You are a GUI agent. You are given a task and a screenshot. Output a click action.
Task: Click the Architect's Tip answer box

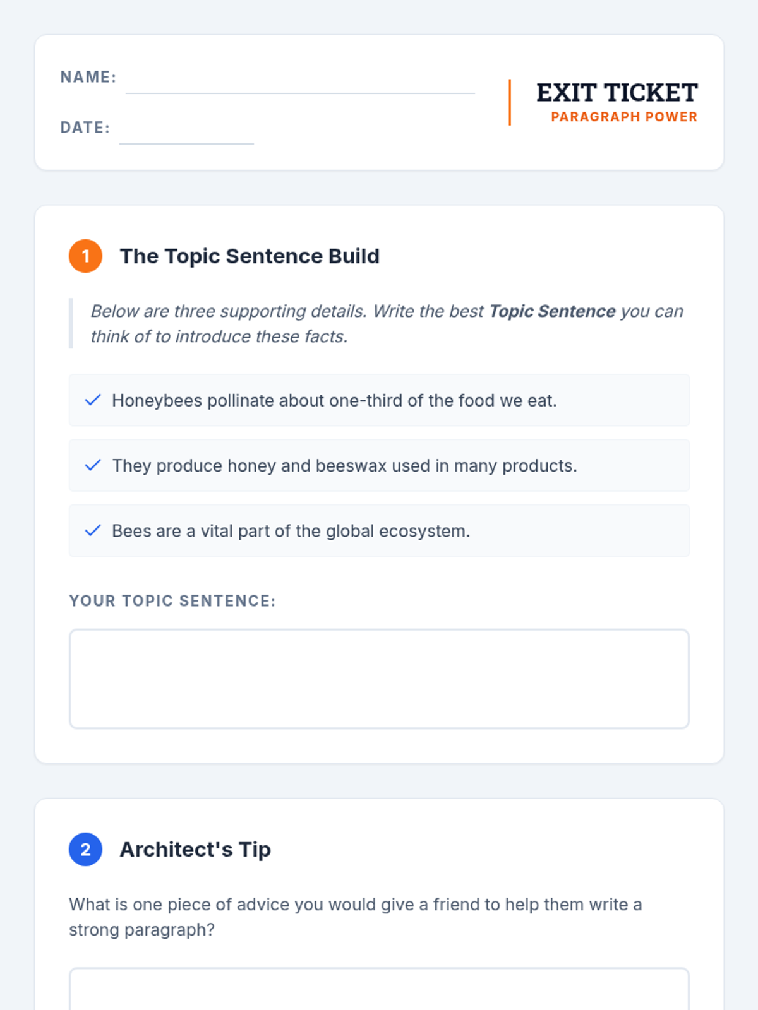click(x=379, y=990)
